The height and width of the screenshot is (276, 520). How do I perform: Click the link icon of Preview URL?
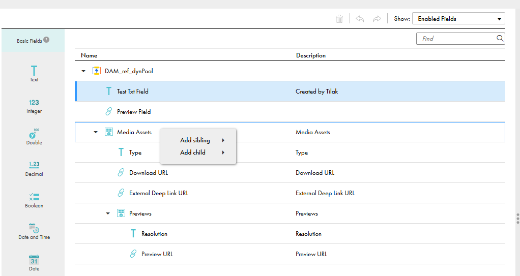point(133,254)
